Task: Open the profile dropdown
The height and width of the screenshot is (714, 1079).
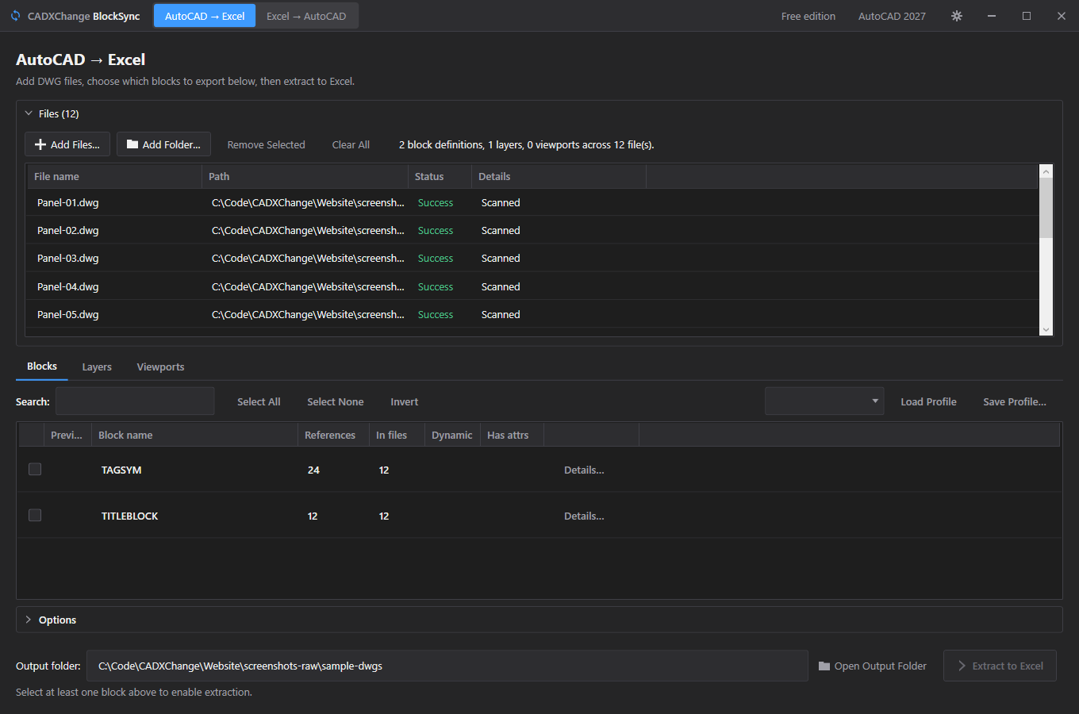Action: click(x=824, y=401)
